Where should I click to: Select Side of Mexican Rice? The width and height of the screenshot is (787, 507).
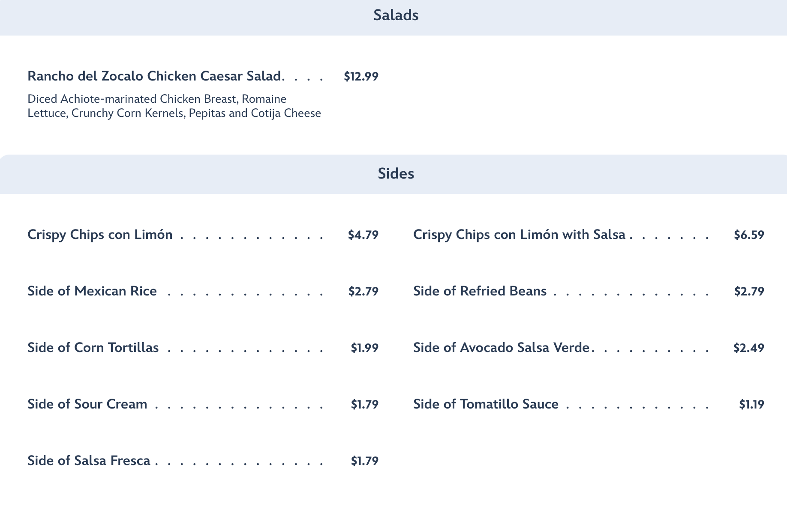[x=92, y=291]
